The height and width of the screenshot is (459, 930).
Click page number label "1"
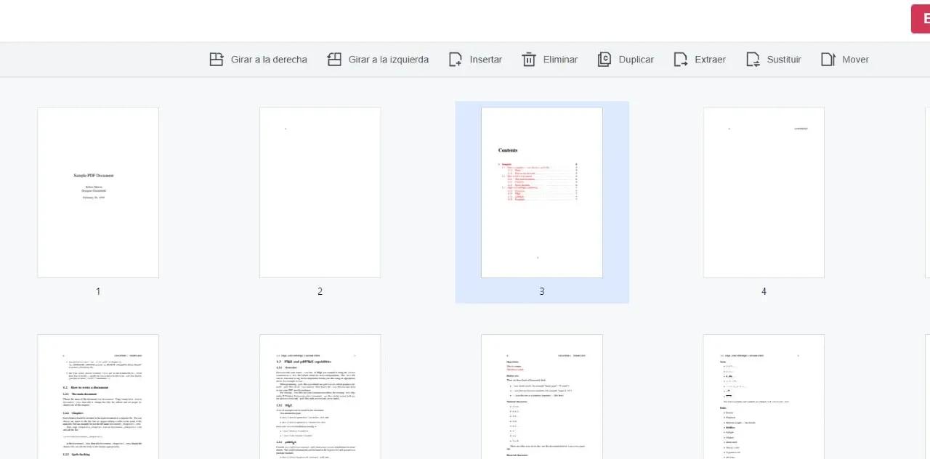coord(98,291)
